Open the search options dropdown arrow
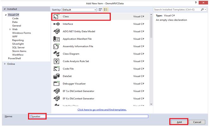Screen dimensions: 210x127 [205, 10]
